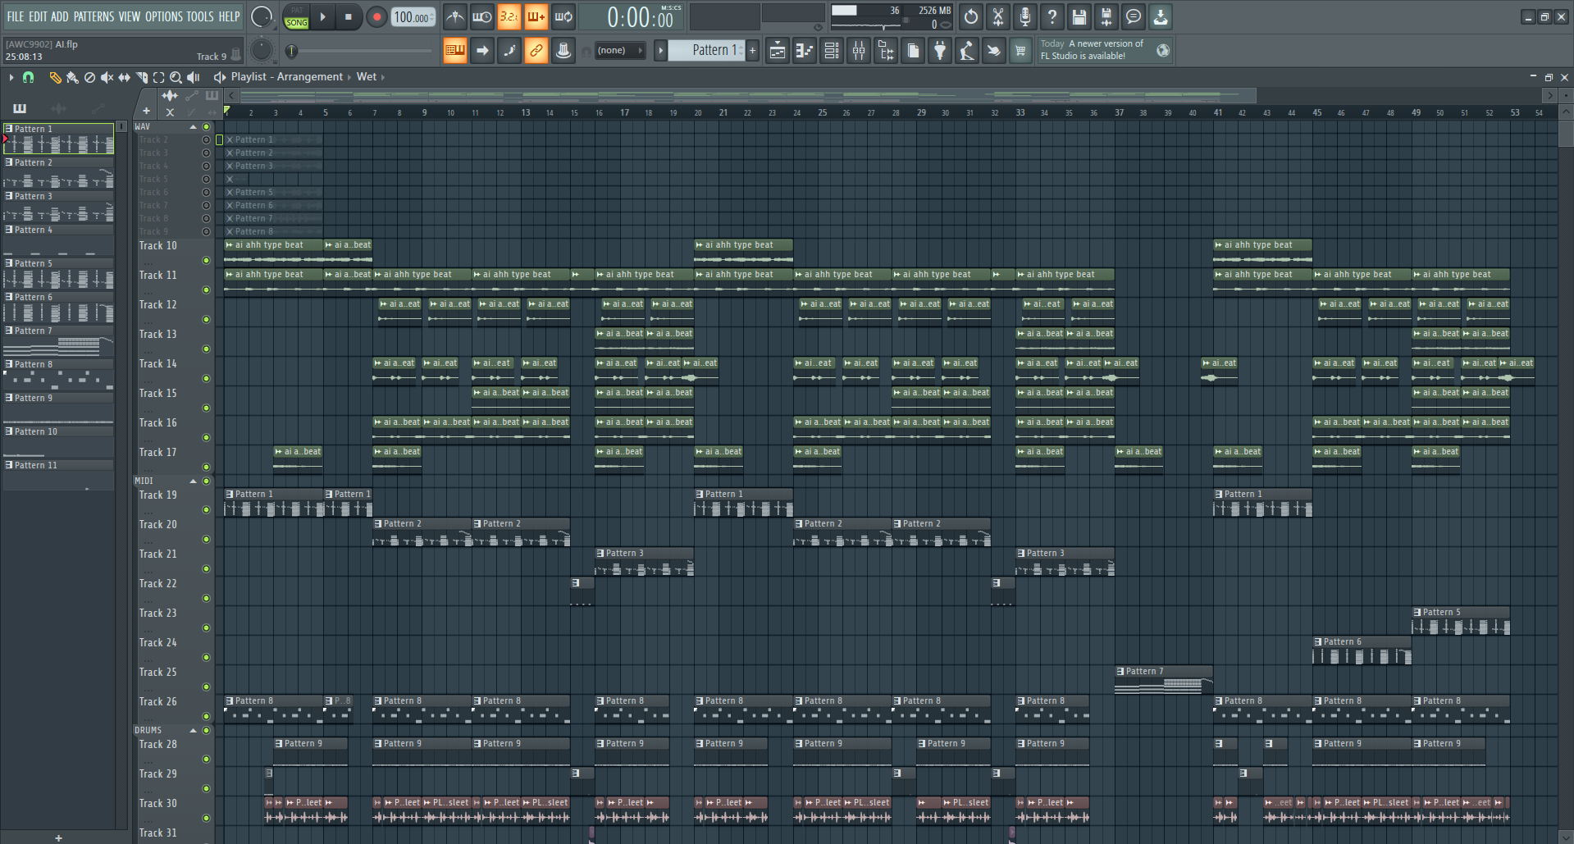Image resolution: width=1574 pixels, height=844 pixels.
Task: Open the Browser tree icon
Action: click(886, 51)
